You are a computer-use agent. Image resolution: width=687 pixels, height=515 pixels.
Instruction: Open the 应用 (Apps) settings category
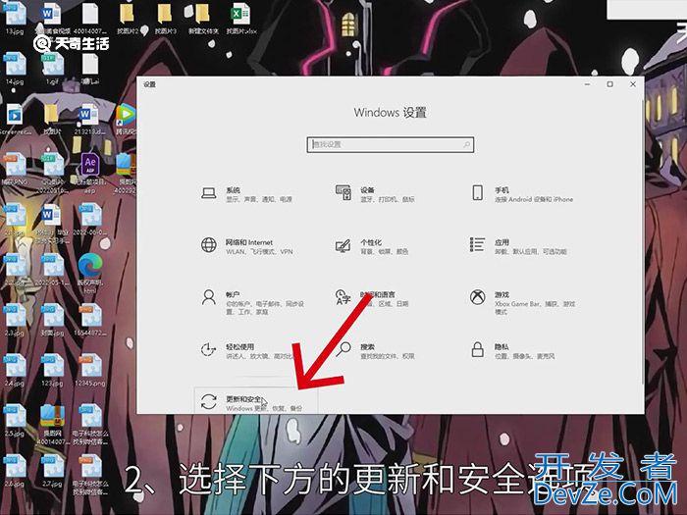tap(518, 246)
